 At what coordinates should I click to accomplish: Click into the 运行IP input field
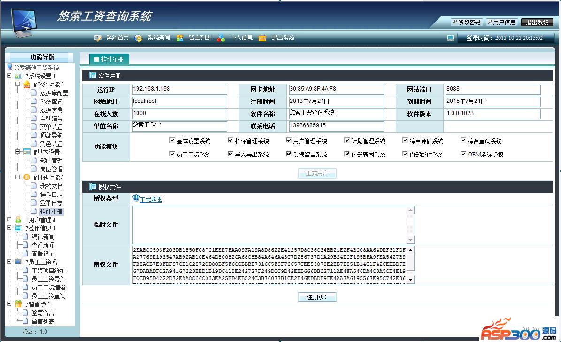(x=180, y=89)
